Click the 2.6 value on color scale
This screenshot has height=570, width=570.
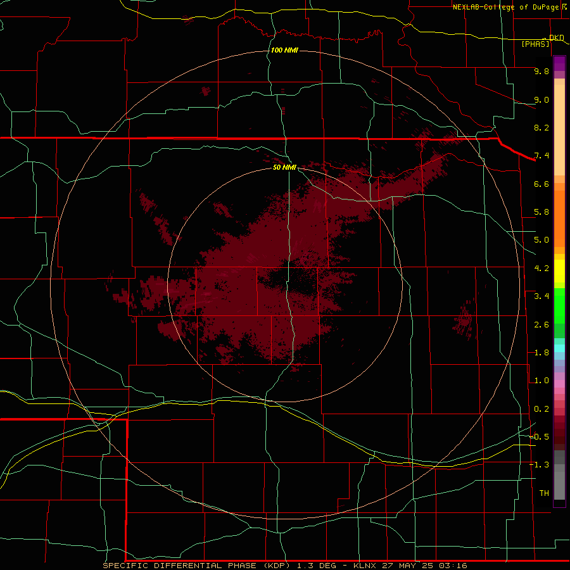click(x=541, y=325)
